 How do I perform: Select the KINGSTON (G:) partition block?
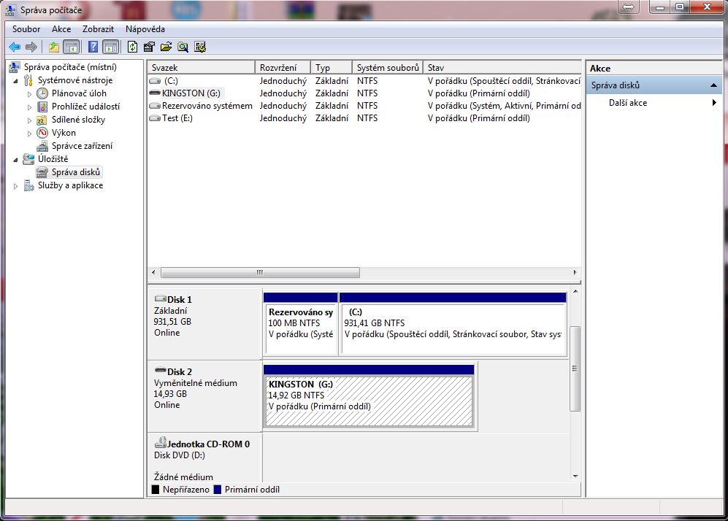pos(369,397)
